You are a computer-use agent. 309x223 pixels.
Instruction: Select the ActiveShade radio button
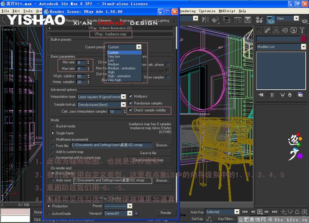49,213
